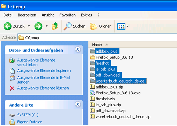Collapse the Datei- und Ordneraufgaben panel

click(x=78, y=49)
